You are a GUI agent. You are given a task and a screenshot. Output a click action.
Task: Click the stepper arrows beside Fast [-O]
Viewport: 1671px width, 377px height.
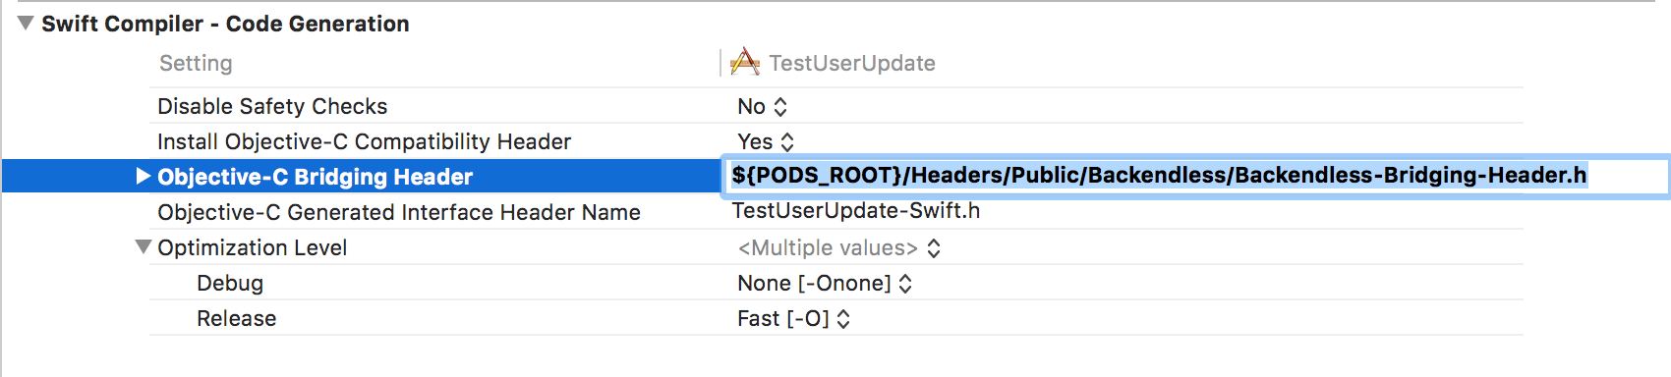click(843, 319)
